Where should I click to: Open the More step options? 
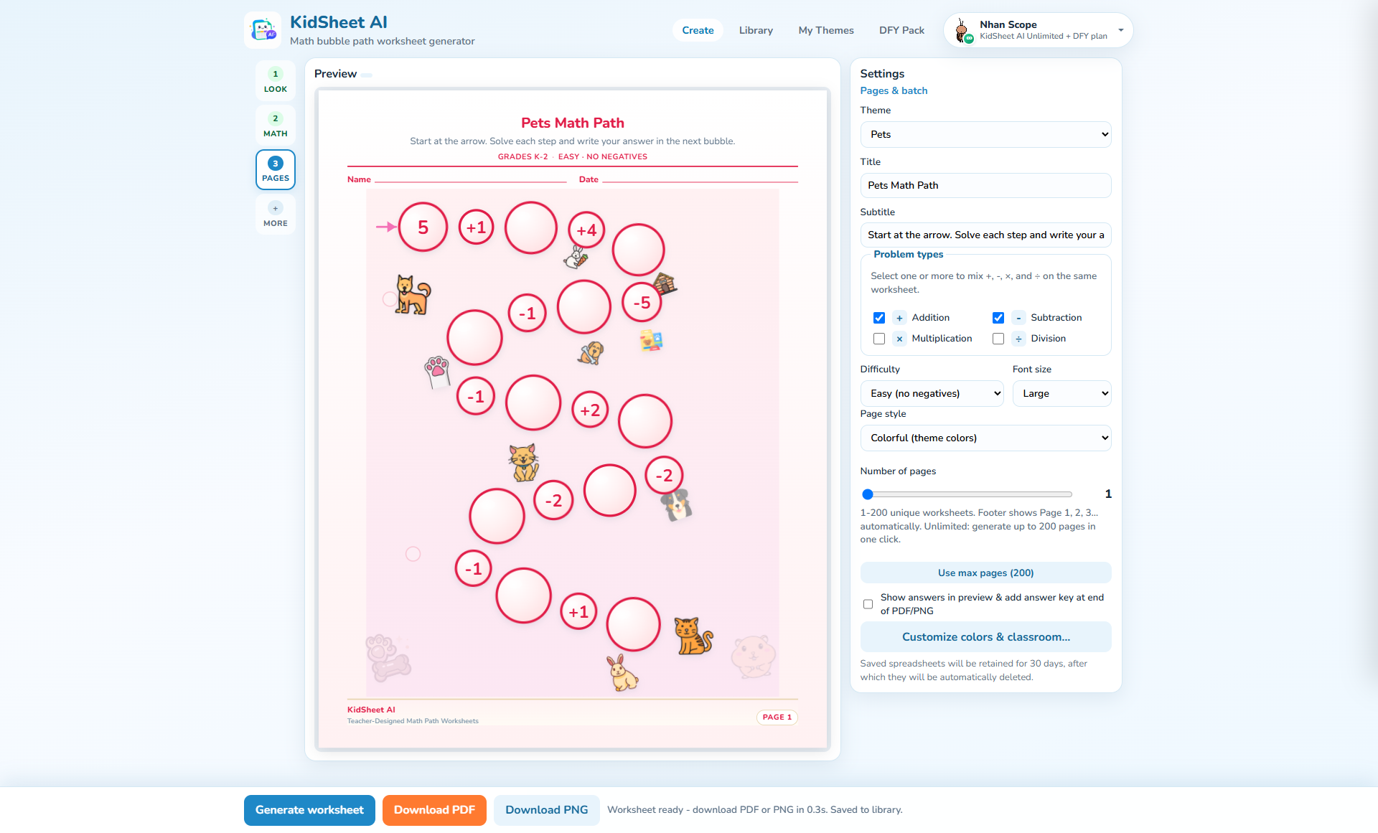coord(275,215)
